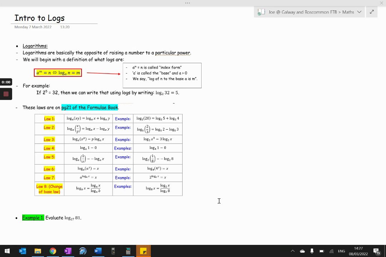Click the 'Law 5:' cell

pyautogui.click(x=49, y=158)
